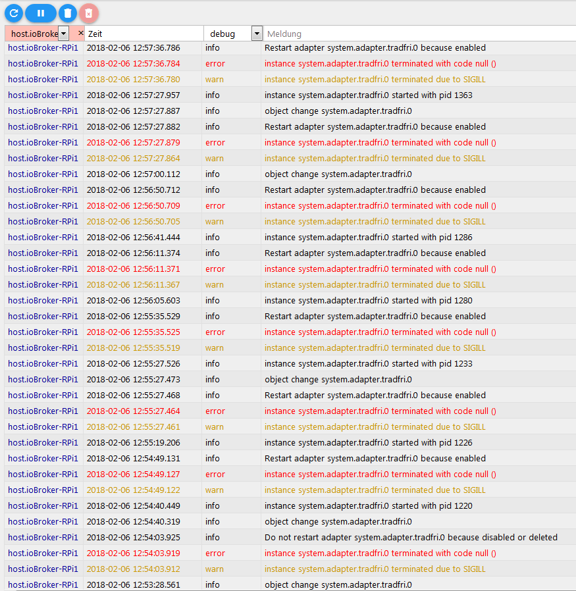Screen dimensions: 576x591
Task: Click the 'started with pid 1233' message
Action: 368,364
